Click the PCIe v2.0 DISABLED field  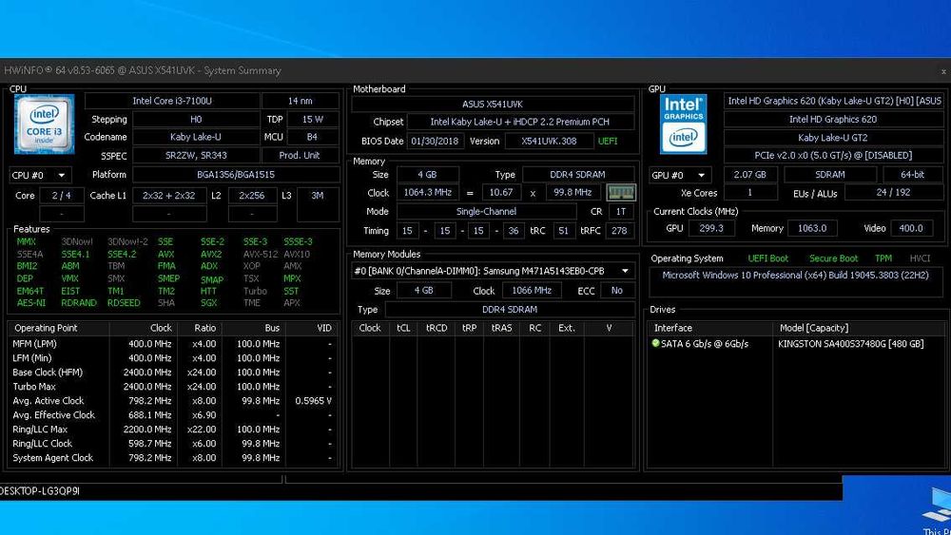[833, 156]
